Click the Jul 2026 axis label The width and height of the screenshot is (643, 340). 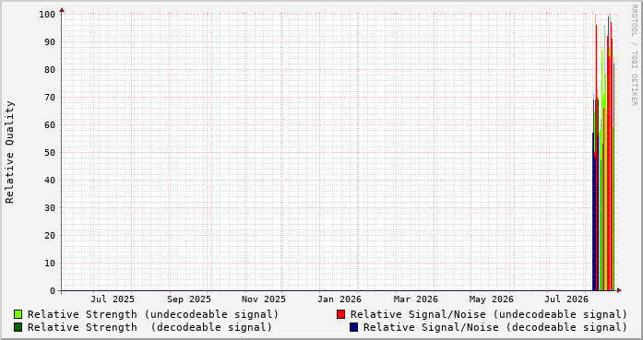pyautogui.click(x=566, y=299)
